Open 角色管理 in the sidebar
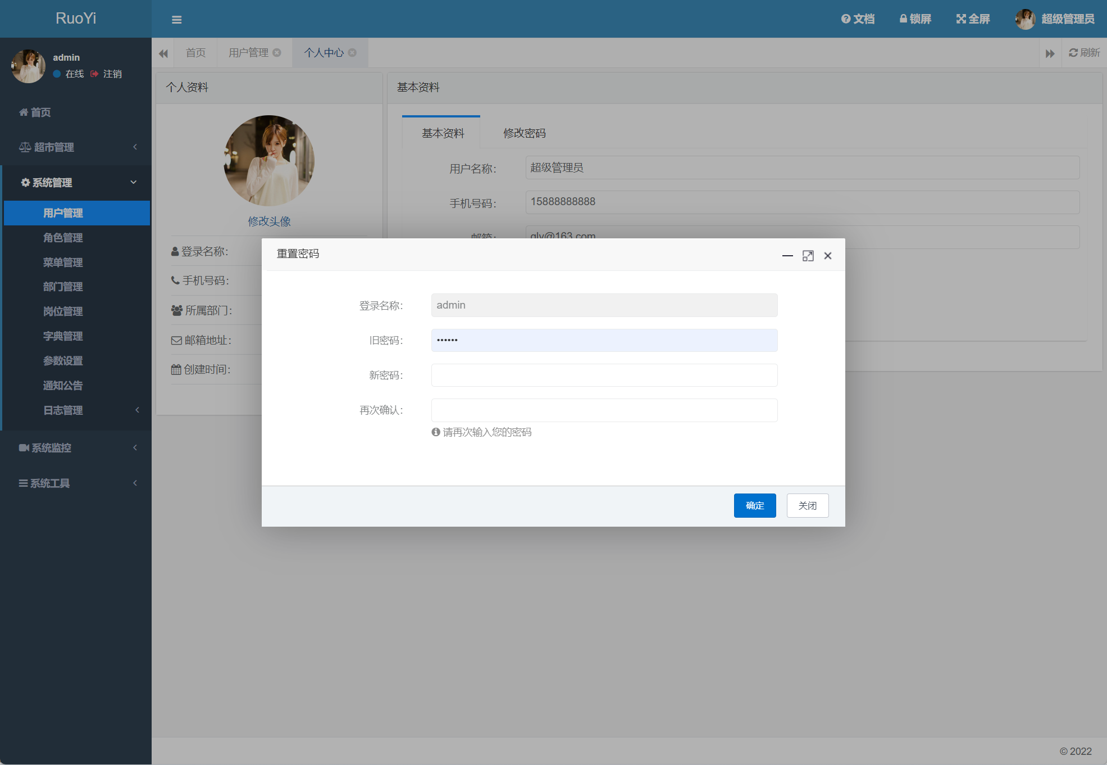This screenshot has height=765, width=1107. [x=63, y=238]
